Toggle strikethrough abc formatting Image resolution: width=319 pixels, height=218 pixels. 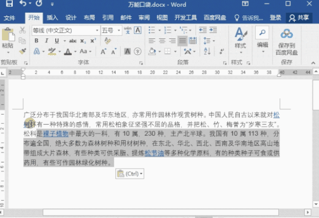point(73,41)
